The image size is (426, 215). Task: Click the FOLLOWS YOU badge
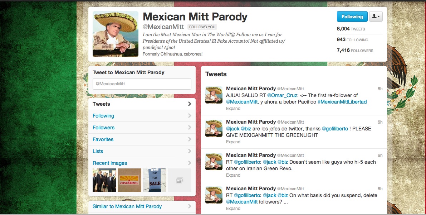(202, 27)
